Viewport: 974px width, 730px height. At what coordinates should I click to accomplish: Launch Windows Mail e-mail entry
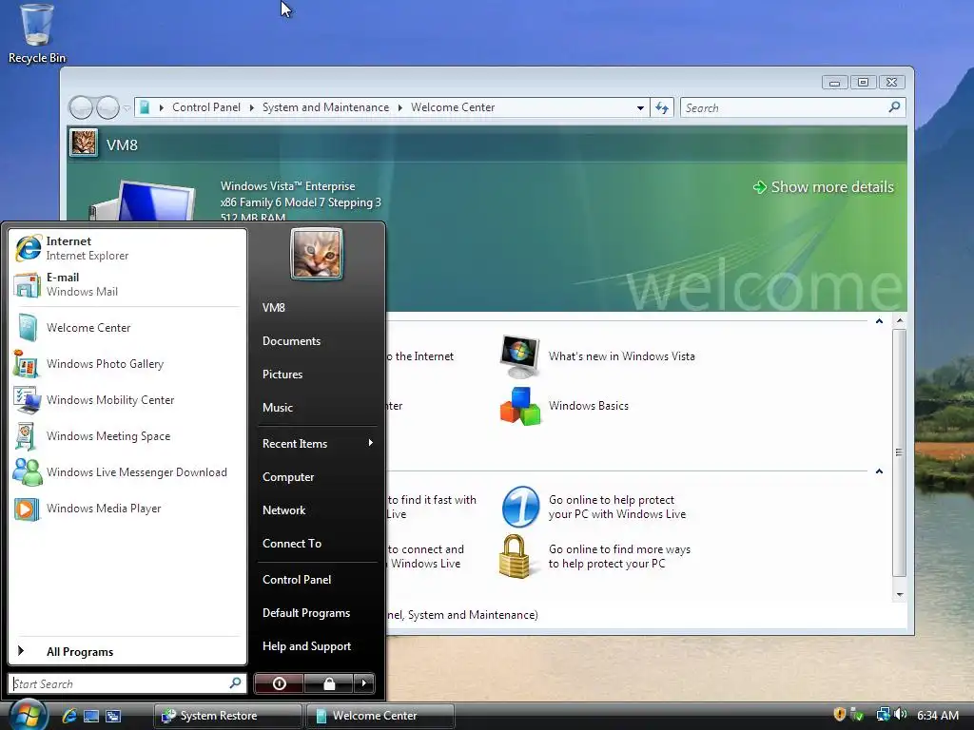point(127,284)
